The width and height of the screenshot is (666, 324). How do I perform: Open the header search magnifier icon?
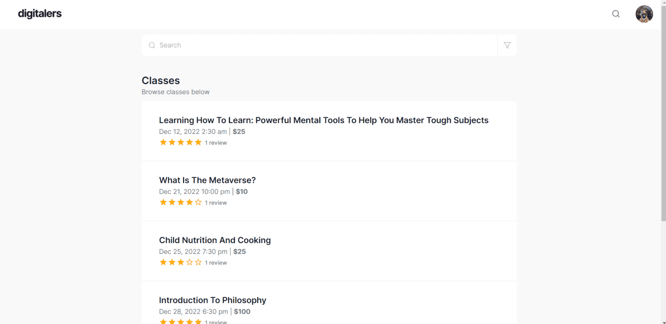[616, 14]
